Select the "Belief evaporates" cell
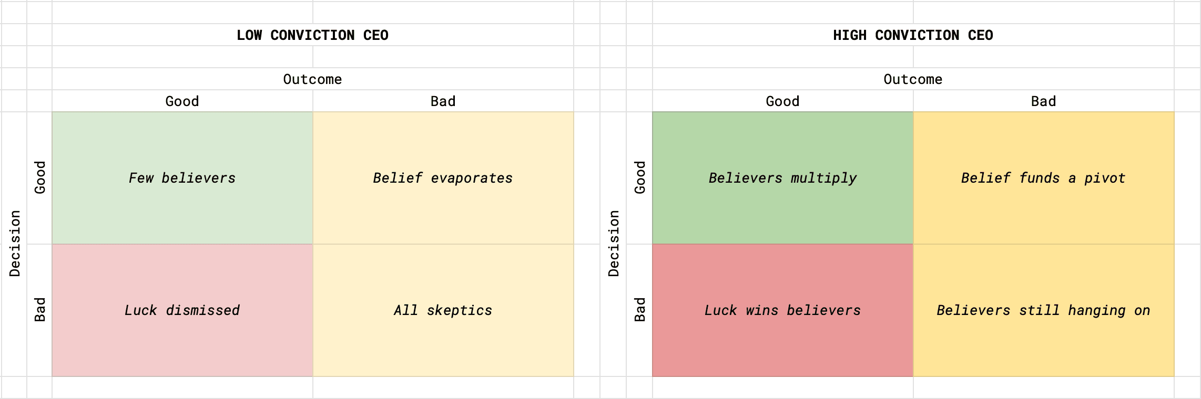This screenshot has width=1201, height=399. pyautogui.click(x=443, y=178)
